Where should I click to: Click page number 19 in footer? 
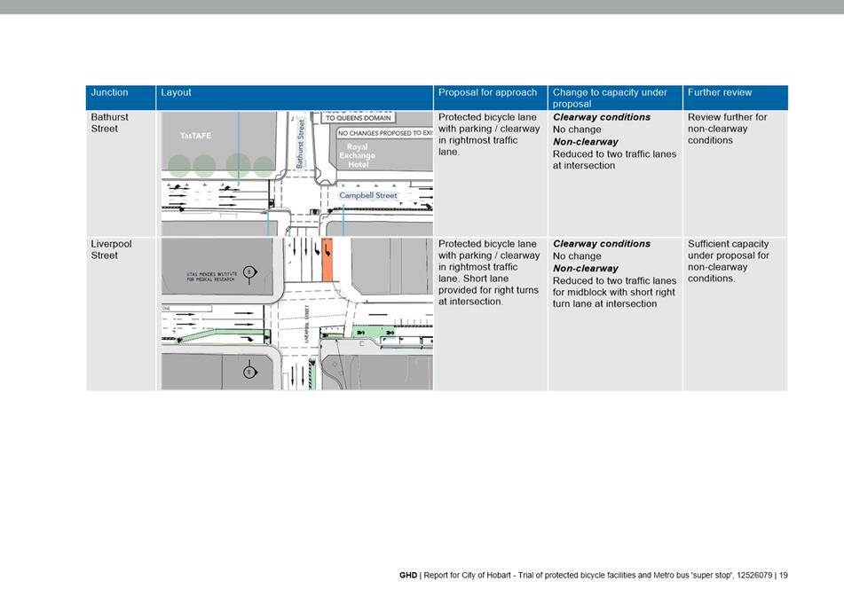(x=783, y=575)
